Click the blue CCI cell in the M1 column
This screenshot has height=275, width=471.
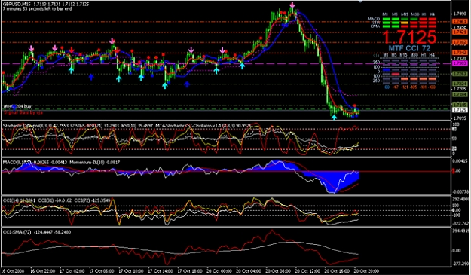[x=387, y=69]
